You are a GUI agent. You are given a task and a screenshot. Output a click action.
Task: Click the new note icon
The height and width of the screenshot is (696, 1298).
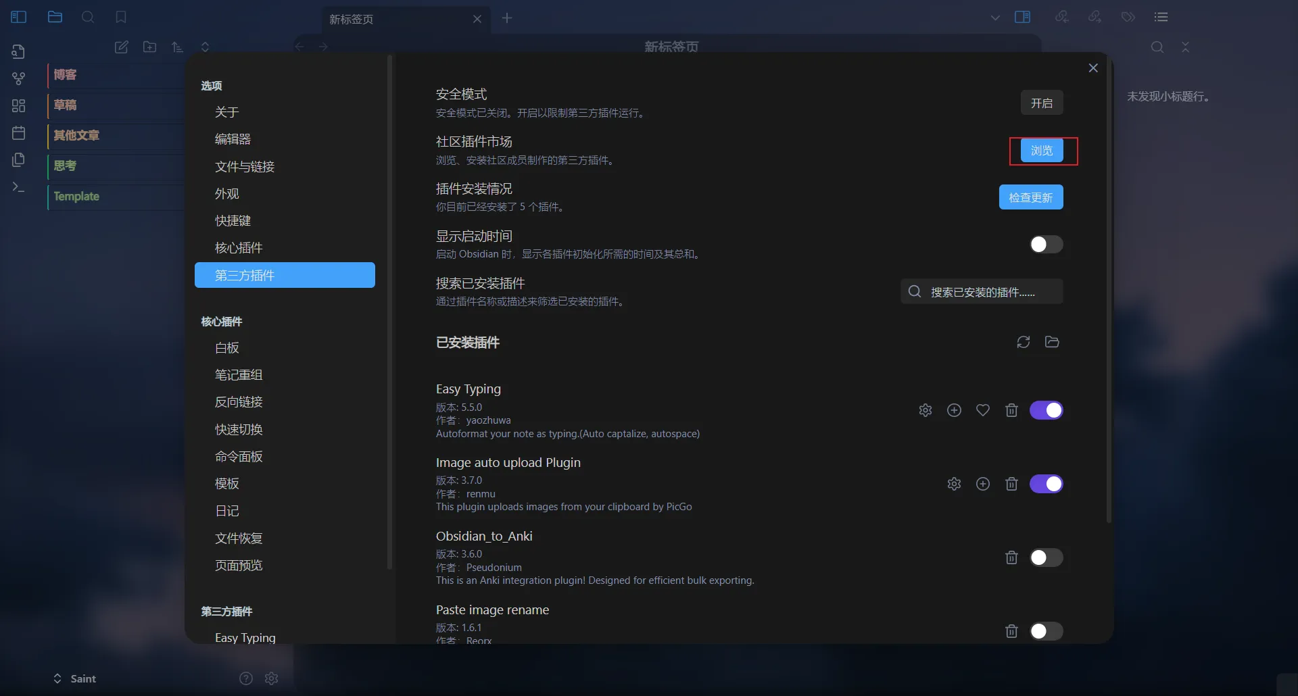click(x=122, y=47)
